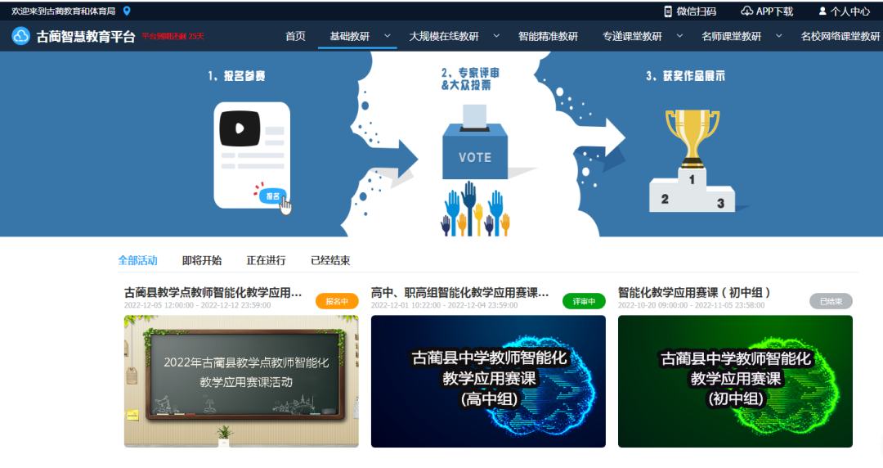The height and width of the screenshot is (468, 883).
Task: Expand the 基础教研 dropdown arrow
Action: pos(388,36)
